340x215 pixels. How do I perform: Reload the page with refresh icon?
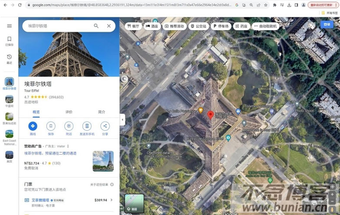click(x=20, y=5)
